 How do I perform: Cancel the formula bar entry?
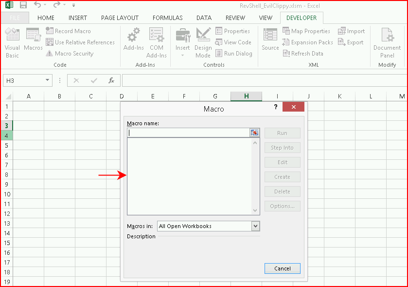76,80
